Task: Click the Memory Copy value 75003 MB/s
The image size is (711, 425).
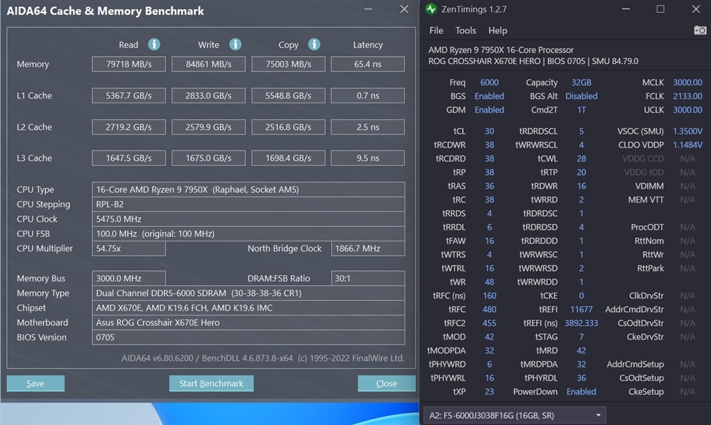Action: tap(288, 64)
